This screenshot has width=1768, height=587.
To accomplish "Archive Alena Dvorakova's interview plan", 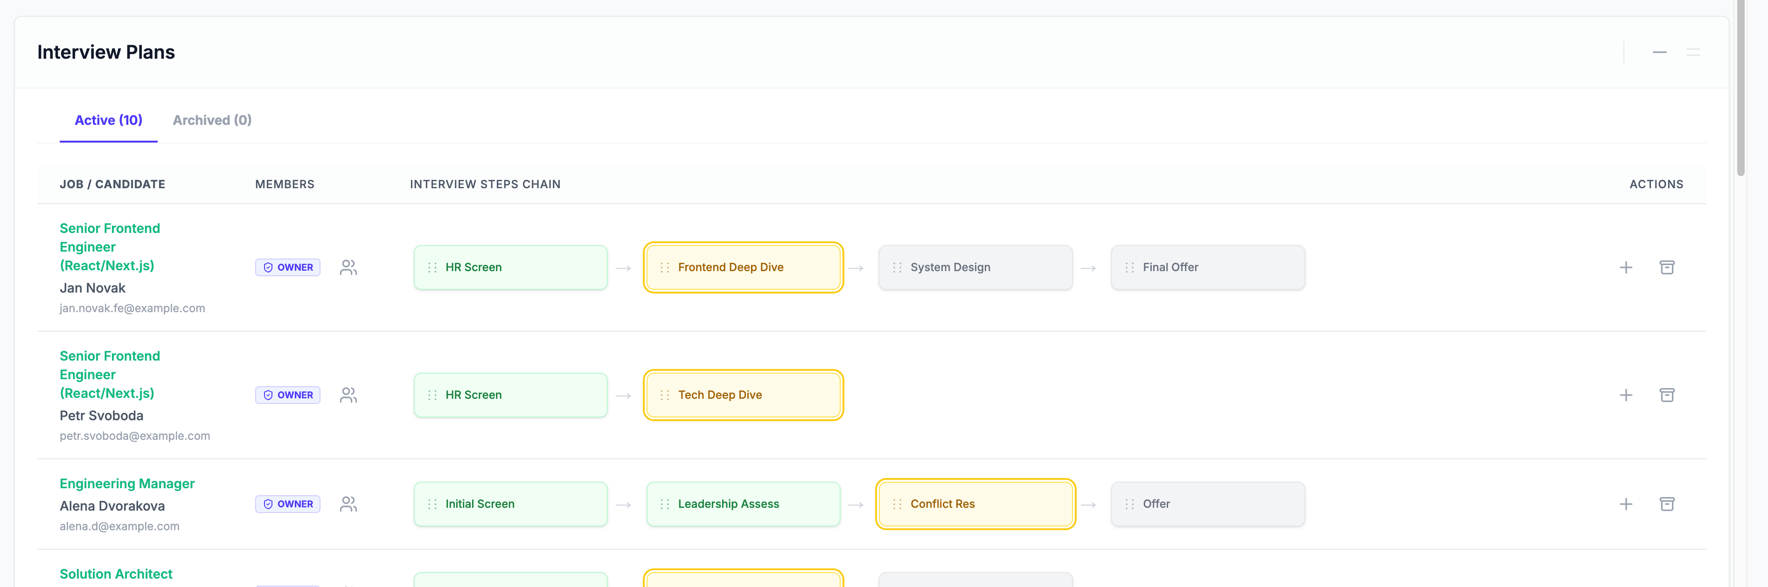I will coord(1666,504).
